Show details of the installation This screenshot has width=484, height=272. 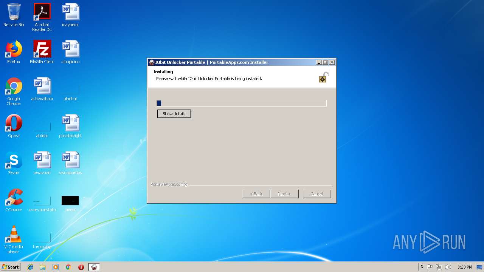(174, 114)
